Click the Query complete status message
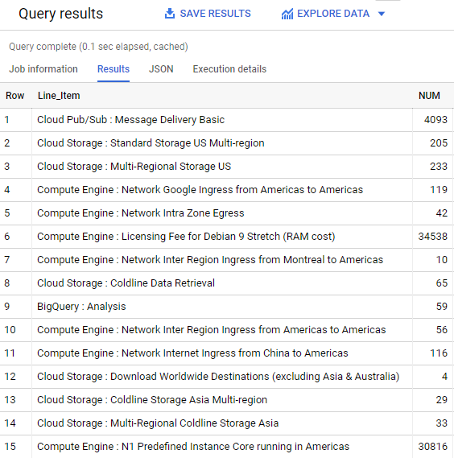Screen dimensions: 454x458 98,47
